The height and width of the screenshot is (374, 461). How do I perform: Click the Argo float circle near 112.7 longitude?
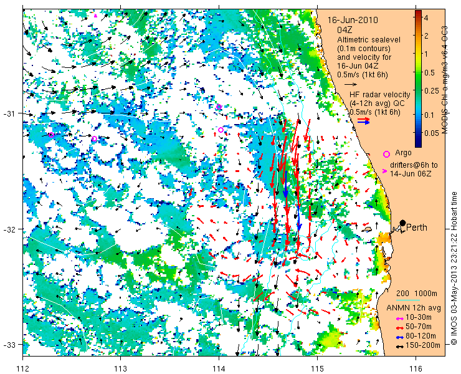94,139
